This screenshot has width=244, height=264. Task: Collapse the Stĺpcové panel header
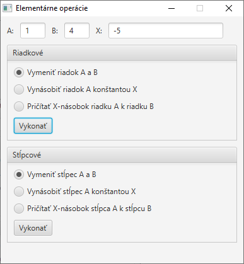point(122,155)
